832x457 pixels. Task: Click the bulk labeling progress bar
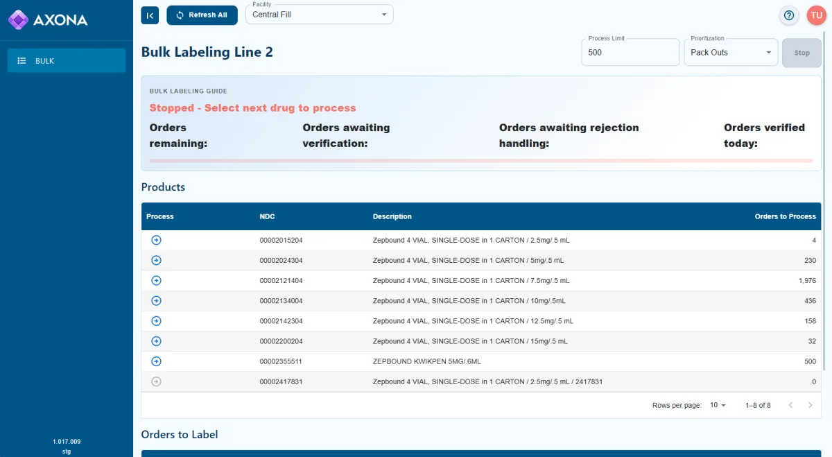(x=481, y=161)
